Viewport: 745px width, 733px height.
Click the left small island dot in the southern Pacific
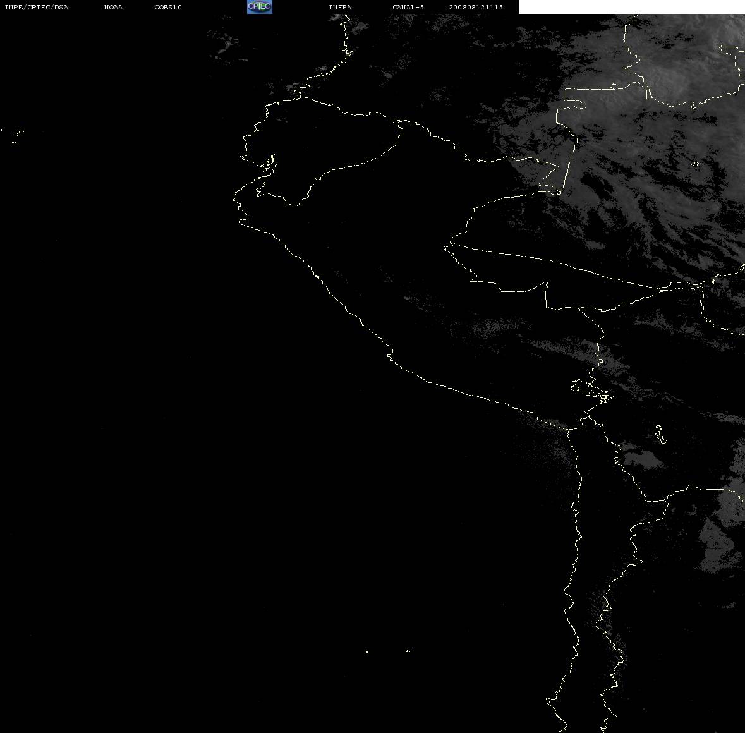click(367, 651)
